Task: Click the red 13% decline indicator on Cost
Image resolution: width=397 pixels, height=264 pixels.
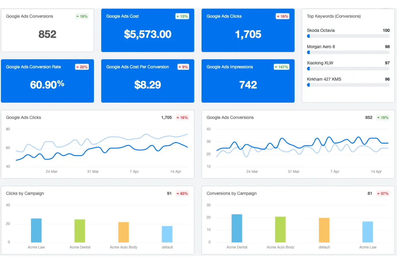Action: (x=182, y=16)
